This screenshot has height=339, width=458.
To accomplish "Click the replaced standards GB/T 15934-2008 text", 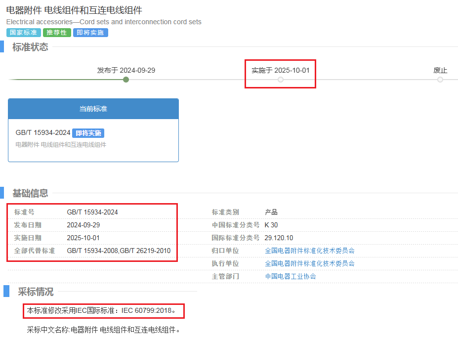I will click(92, 251).
